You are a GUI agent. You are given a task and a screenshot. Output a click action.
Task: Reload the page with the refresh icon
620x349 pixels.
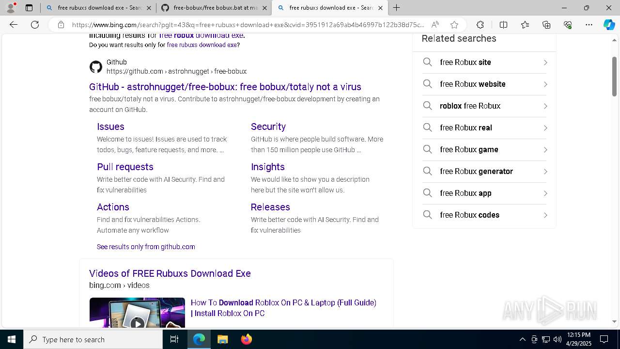click(x=35, y=25)
